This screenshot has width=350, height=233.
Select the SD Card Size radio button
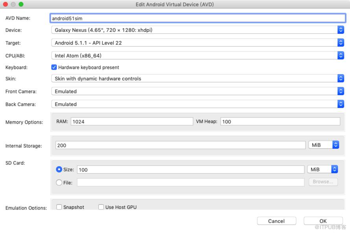(59, 169)
